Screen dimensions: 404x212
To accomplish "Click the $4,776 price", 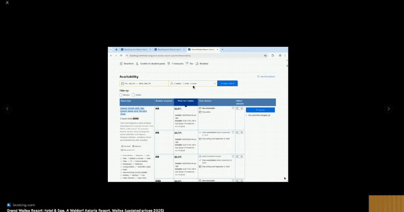I will pyautogui.click(x=178, y=133).
